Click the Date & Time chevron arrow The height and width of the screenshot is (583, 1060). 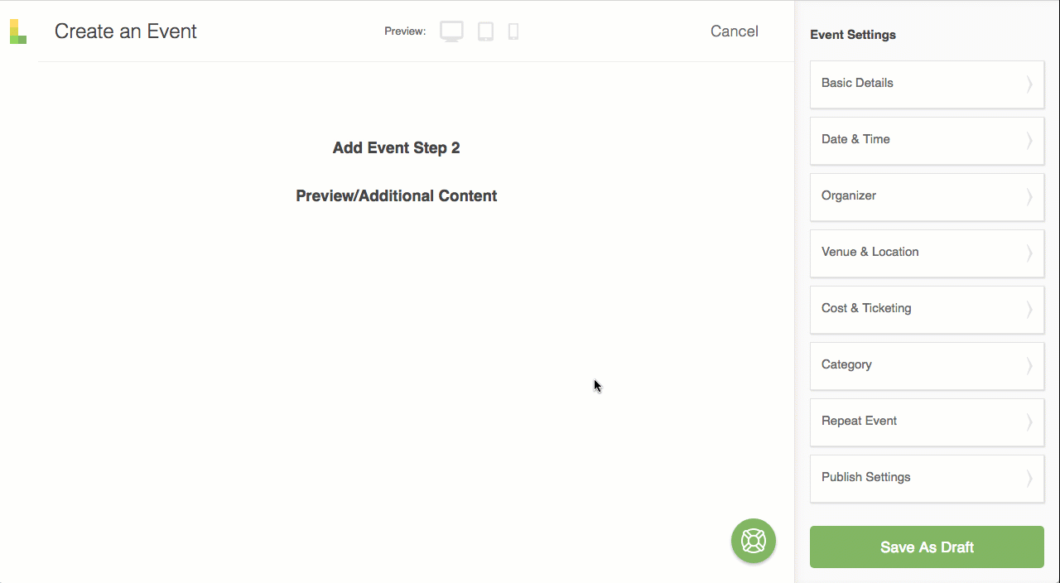tap(1029, 140)
